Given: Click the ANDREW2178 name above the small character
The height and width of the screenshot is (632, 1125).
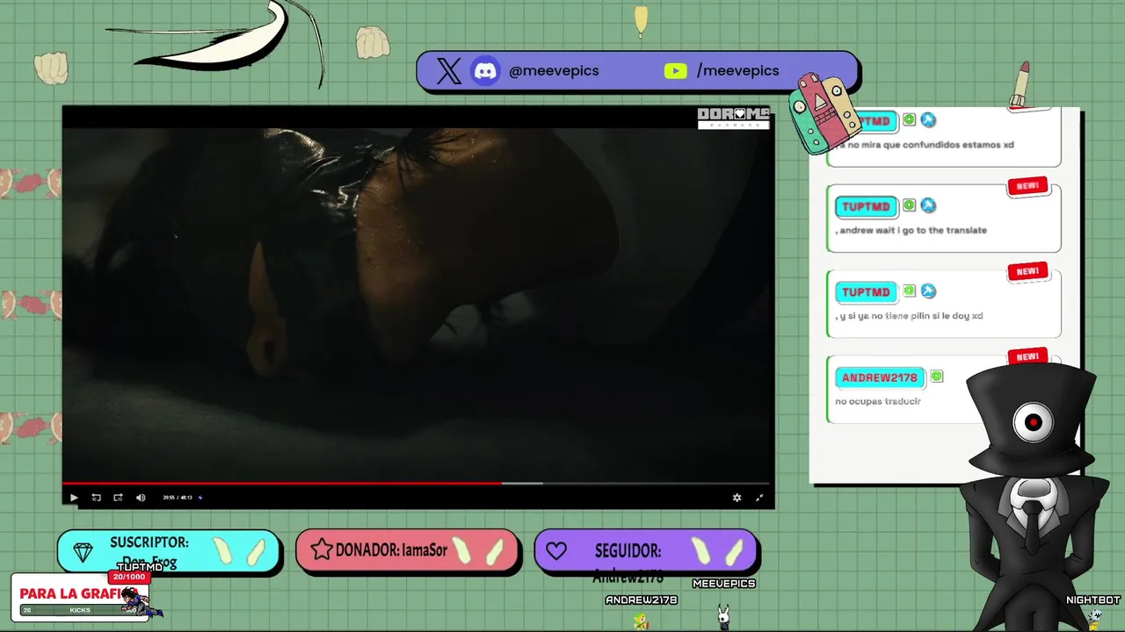Looking at the screenshot, I should (x=642, y=600).
